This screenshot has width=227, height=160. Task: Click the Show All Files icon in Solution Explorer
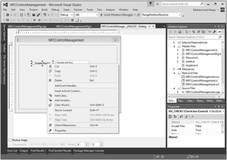click(204, 32)
